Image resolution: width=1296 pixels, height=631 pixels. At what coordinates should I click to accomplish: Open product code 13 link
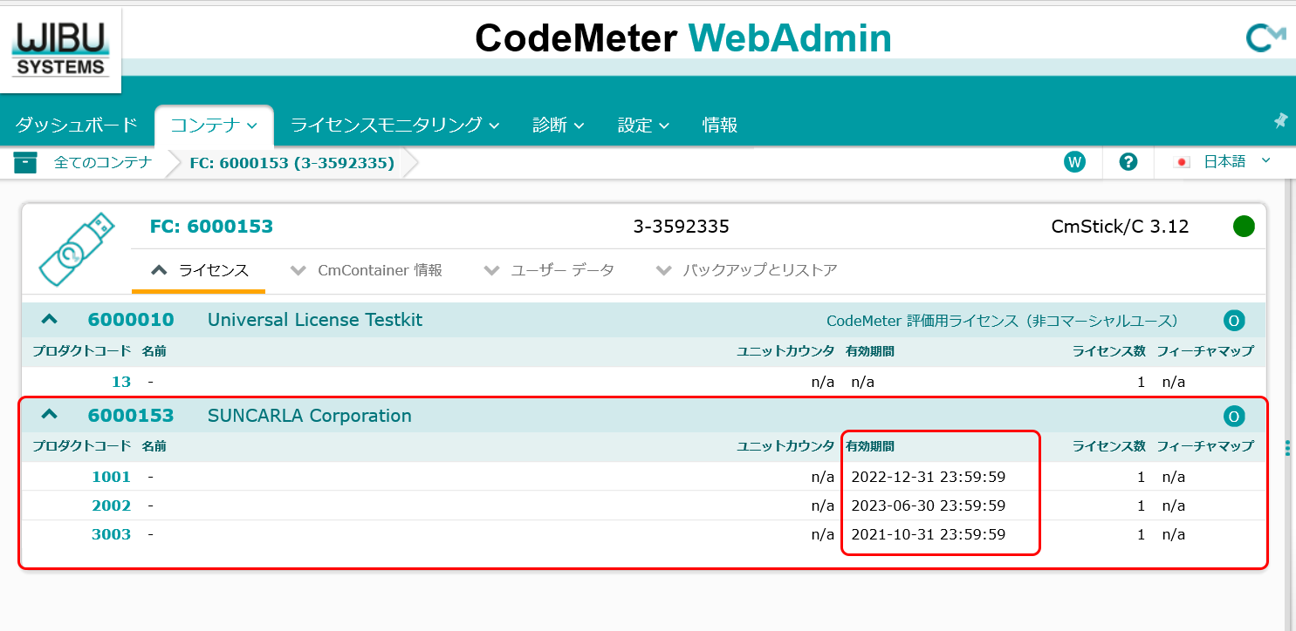(x=121, y=382)
